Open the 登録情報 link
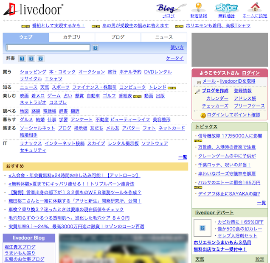 [243, 91]
